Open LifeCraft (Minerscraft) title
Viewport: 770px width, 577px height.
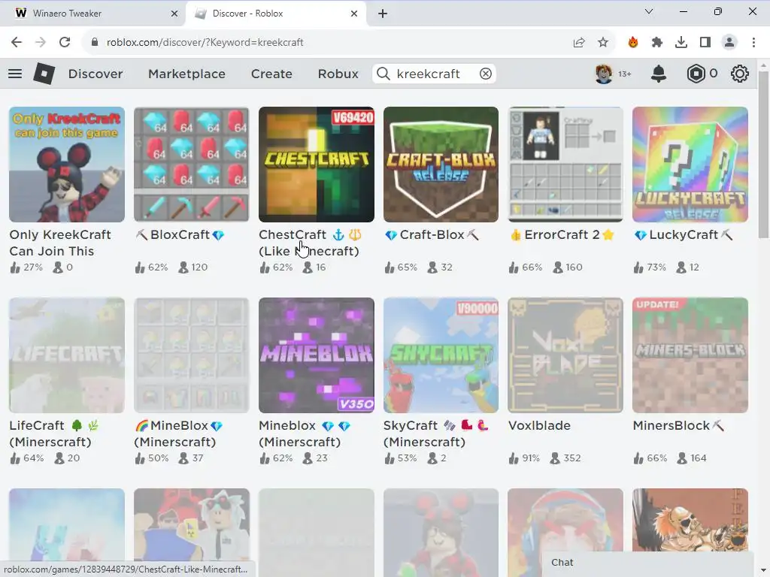coord(54,434)
